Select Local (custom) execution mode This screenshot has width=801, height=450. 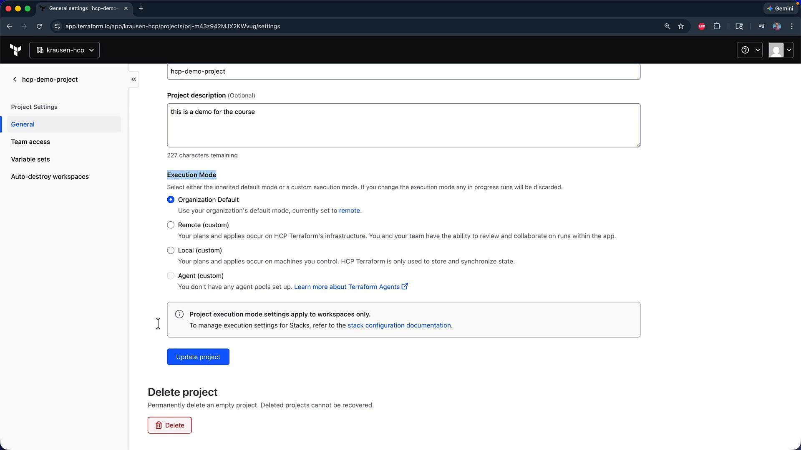[171, 250]
